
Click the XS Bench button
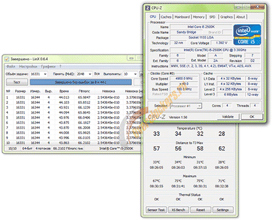(x=178, y=210)
